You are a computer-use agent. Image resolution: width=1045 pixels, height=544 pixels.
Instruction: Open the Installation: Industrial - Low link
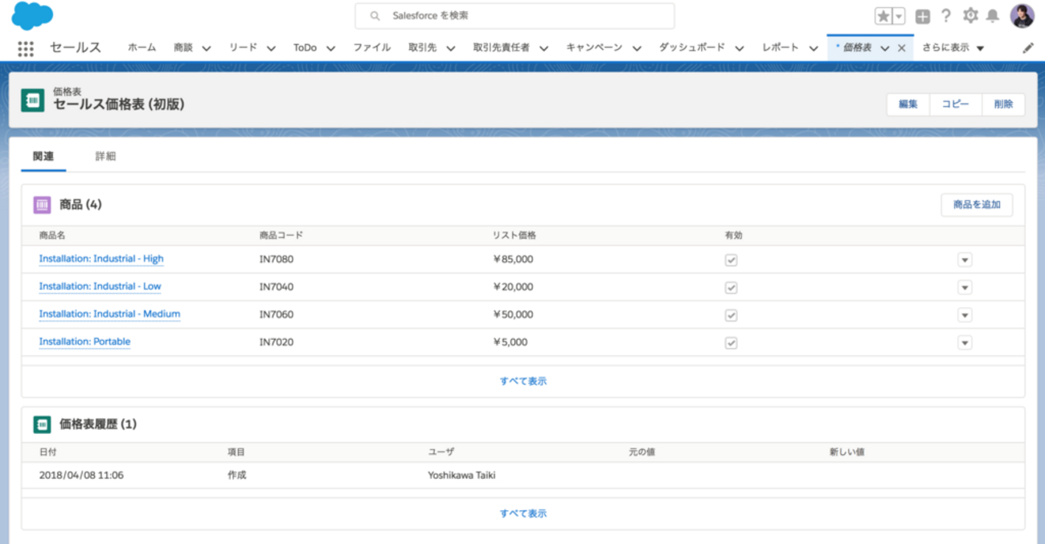[x=100, y=286]
